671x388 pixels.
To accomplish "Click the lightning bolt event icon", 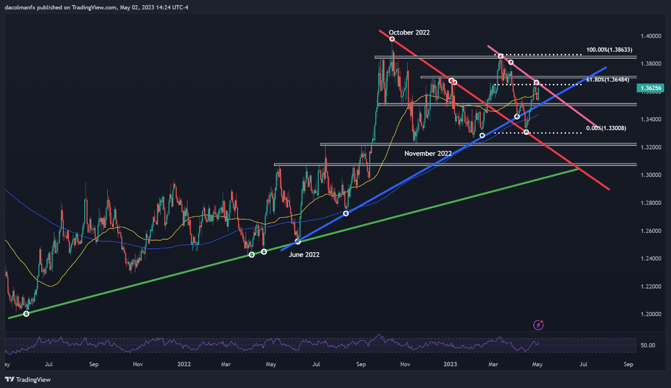I will pos(539,324).
